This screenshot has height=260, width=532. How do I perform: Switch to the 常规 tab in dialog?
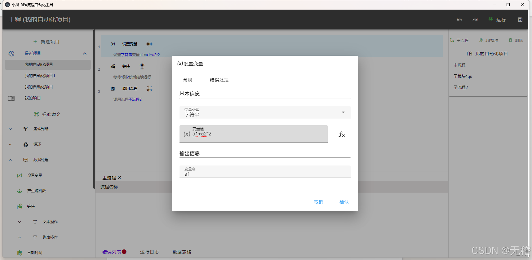click(188, 80)
